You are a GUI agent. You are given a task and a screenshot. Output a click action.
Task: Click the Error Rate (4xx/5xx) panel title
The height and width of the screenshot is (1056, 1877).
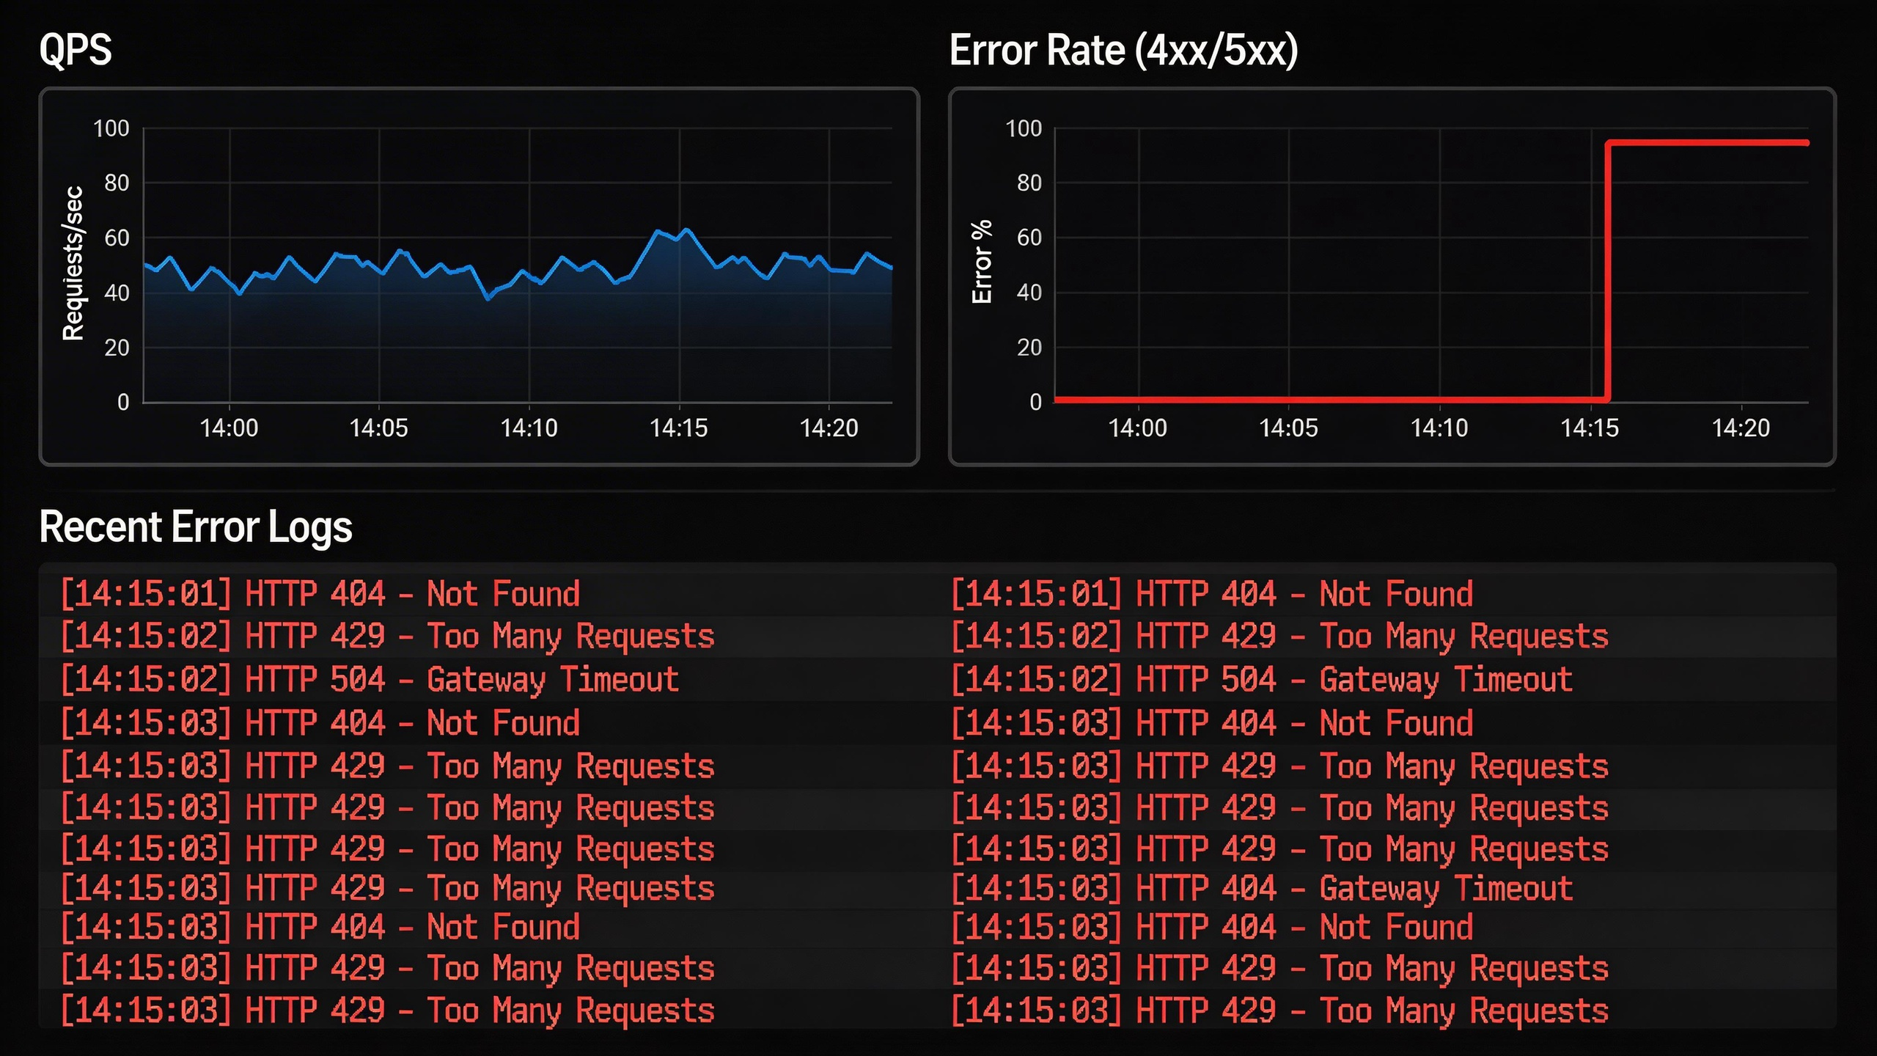click(1123, 50)
